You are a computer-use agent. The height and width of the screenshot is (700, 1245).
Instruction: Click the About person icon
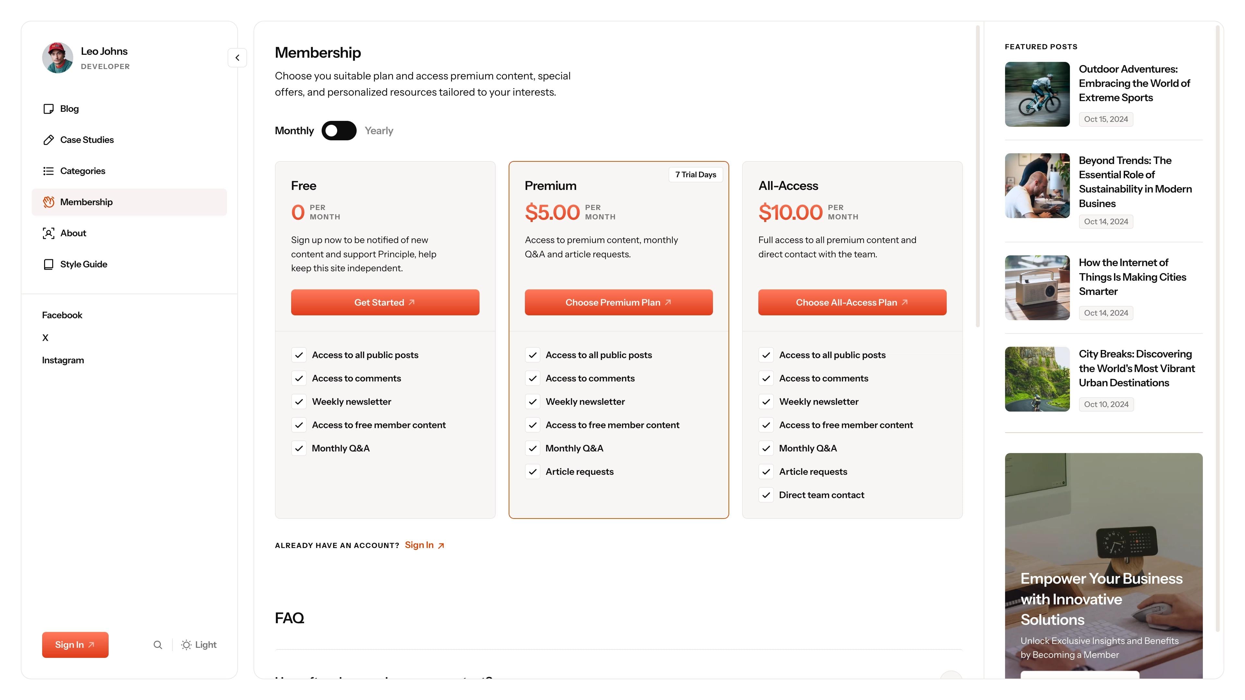point(48,233)
